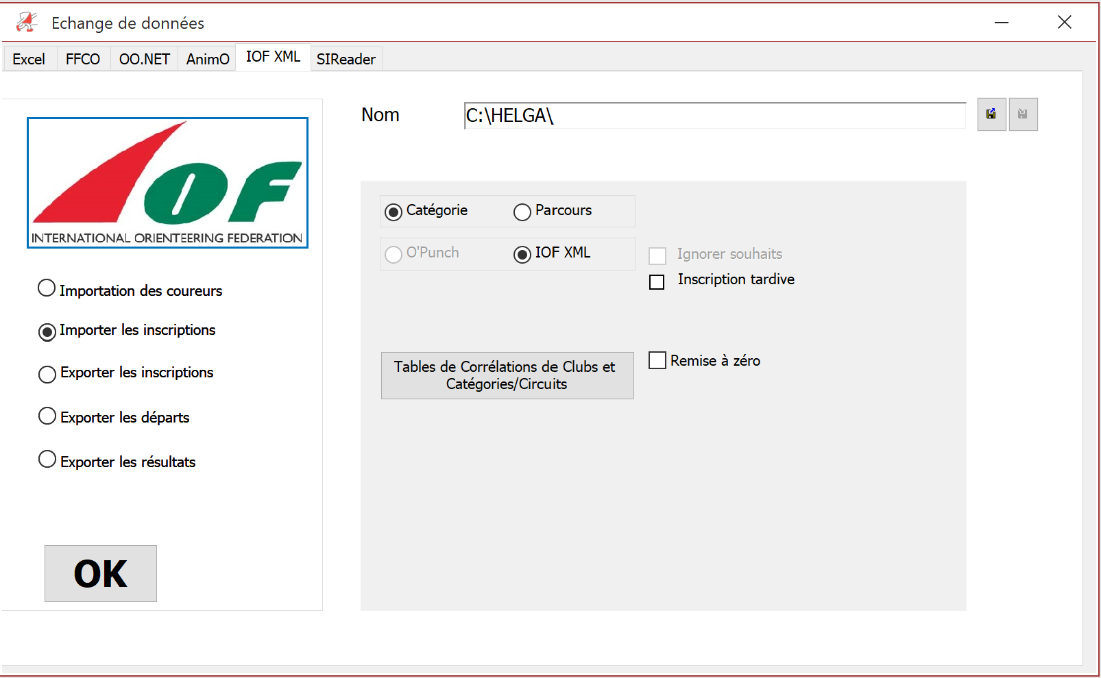The image size is (1101, 678).
Task: Select the IOF XML tab
Action: pyautogui.click(x=273, y=57)
